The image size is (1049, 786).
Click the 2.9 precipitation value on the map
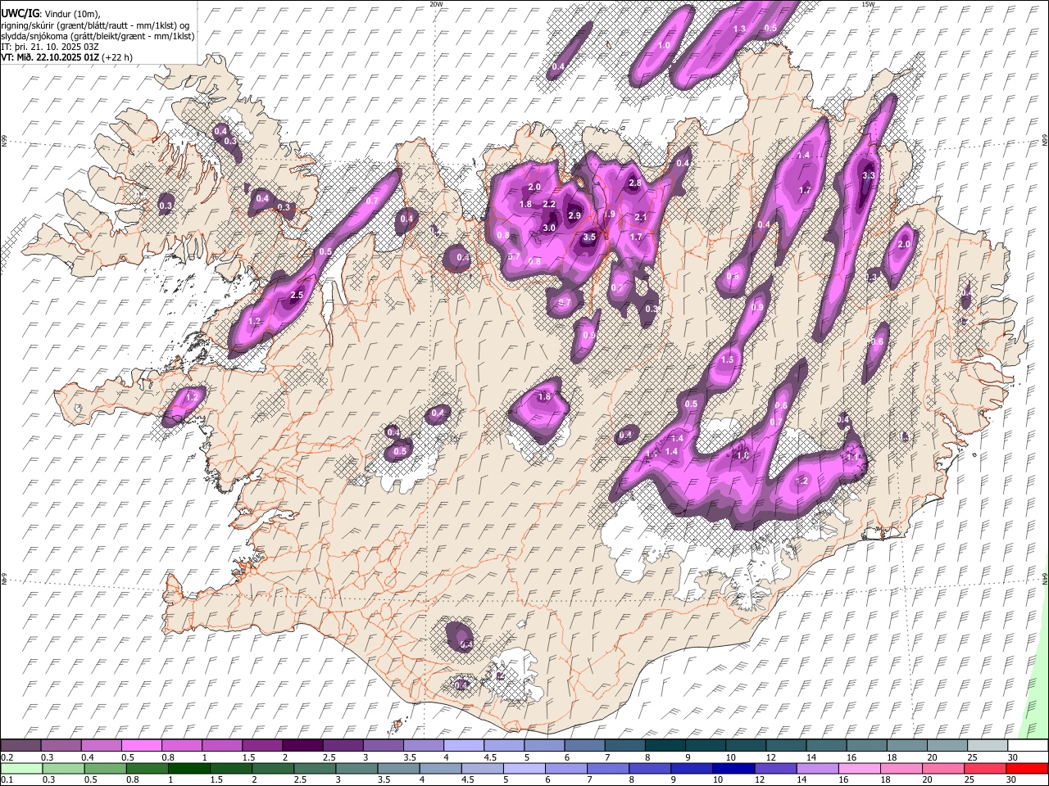[x=574, y=215]
